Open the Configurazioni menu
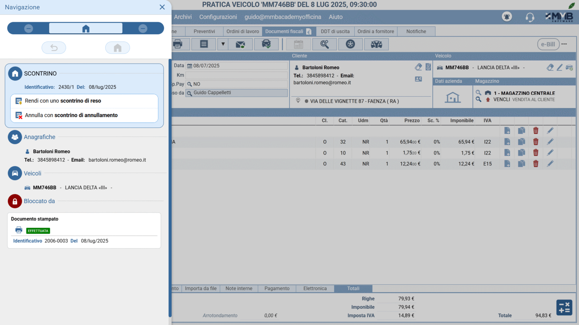 tap(218, 17)
